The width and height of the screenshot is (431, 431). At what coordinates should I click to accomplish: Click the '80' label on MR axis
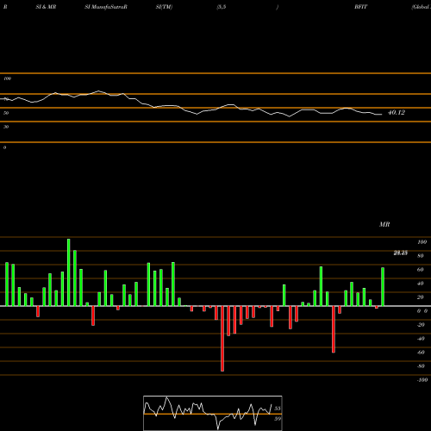pyautogui.click(x=421, y=256)
